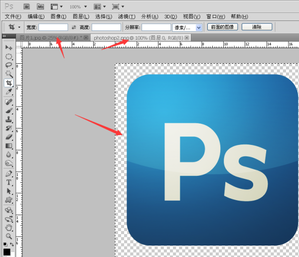Image resolution: width=299 pixels, height=257 pixels.
Task: Select the Clone Stamp tool
Action: pos(8,120)
